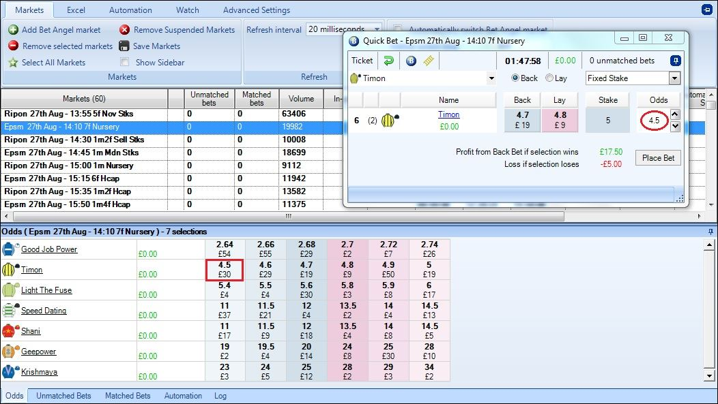Click the Timon link in the Quick Bet row
This screenshot has height=404, width=718.
(x=449, y=114)
